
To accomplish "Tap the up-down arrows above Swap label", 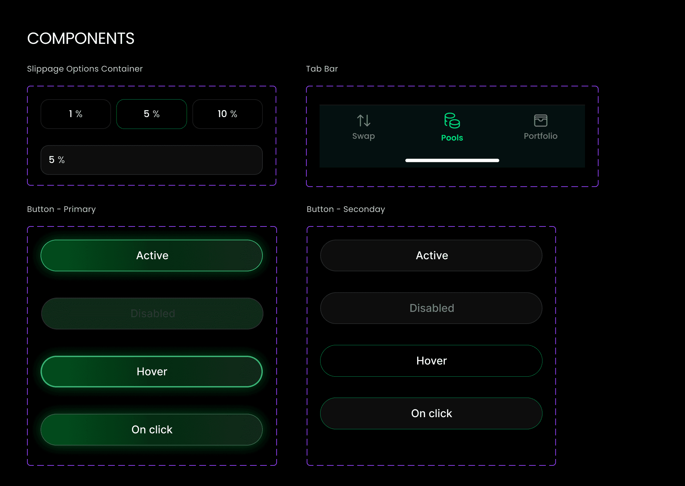I will click(363, 120).
